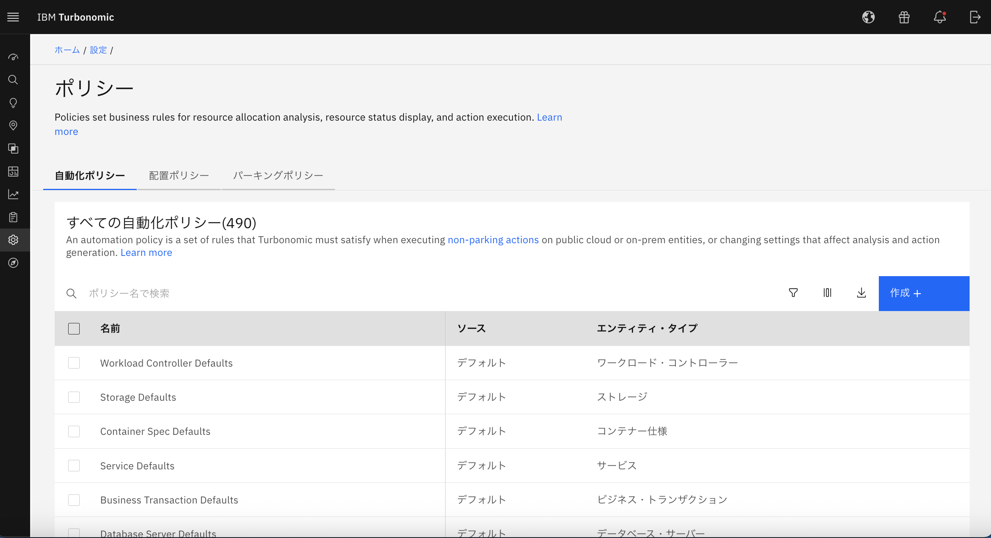The image size is (991, 538).
Task: Toggle the select-all checkbox in the table header
Action: (74, 329)
